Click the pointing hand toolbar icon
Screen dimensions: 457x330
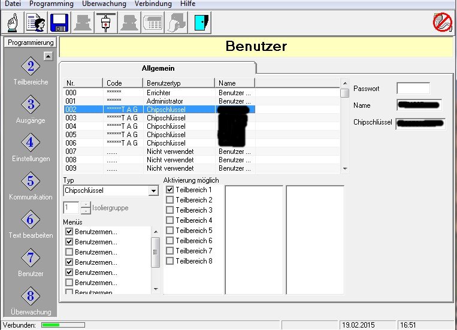point(13,22)
